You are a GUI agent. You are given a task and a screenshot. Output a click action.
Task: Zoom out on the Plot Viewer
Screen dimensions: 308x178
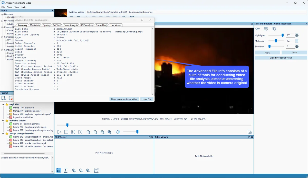(x=81, y=170)
